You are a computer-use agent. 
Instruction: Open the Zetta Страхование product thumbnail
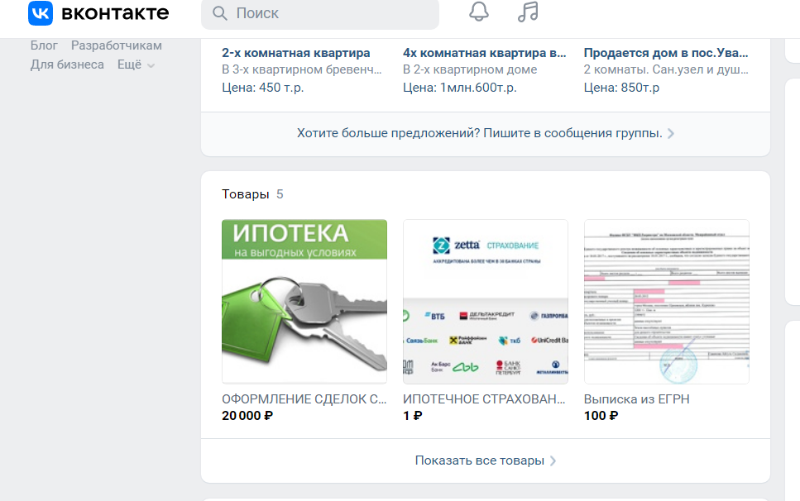(x=485, y=301)
